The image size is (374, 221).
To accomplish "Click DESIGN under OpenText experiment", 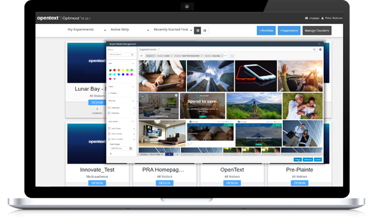I will [x=232, y=183].
